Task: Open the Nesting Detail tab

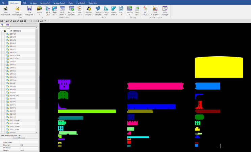Action: click(59, 3)
